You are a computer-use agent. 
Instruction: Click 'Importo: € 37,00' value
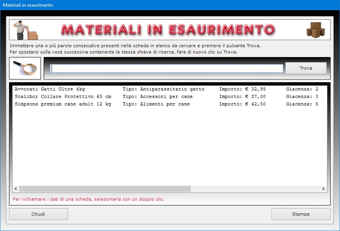coord(242,96)
